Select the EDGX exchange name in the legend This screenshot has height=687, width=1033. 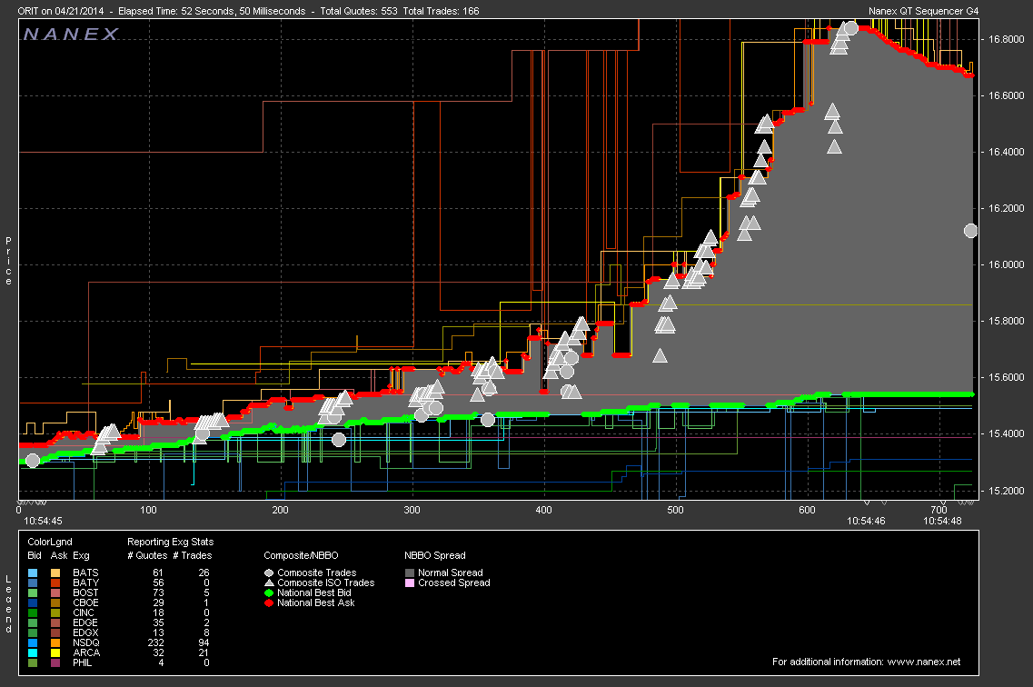(85, 633)
